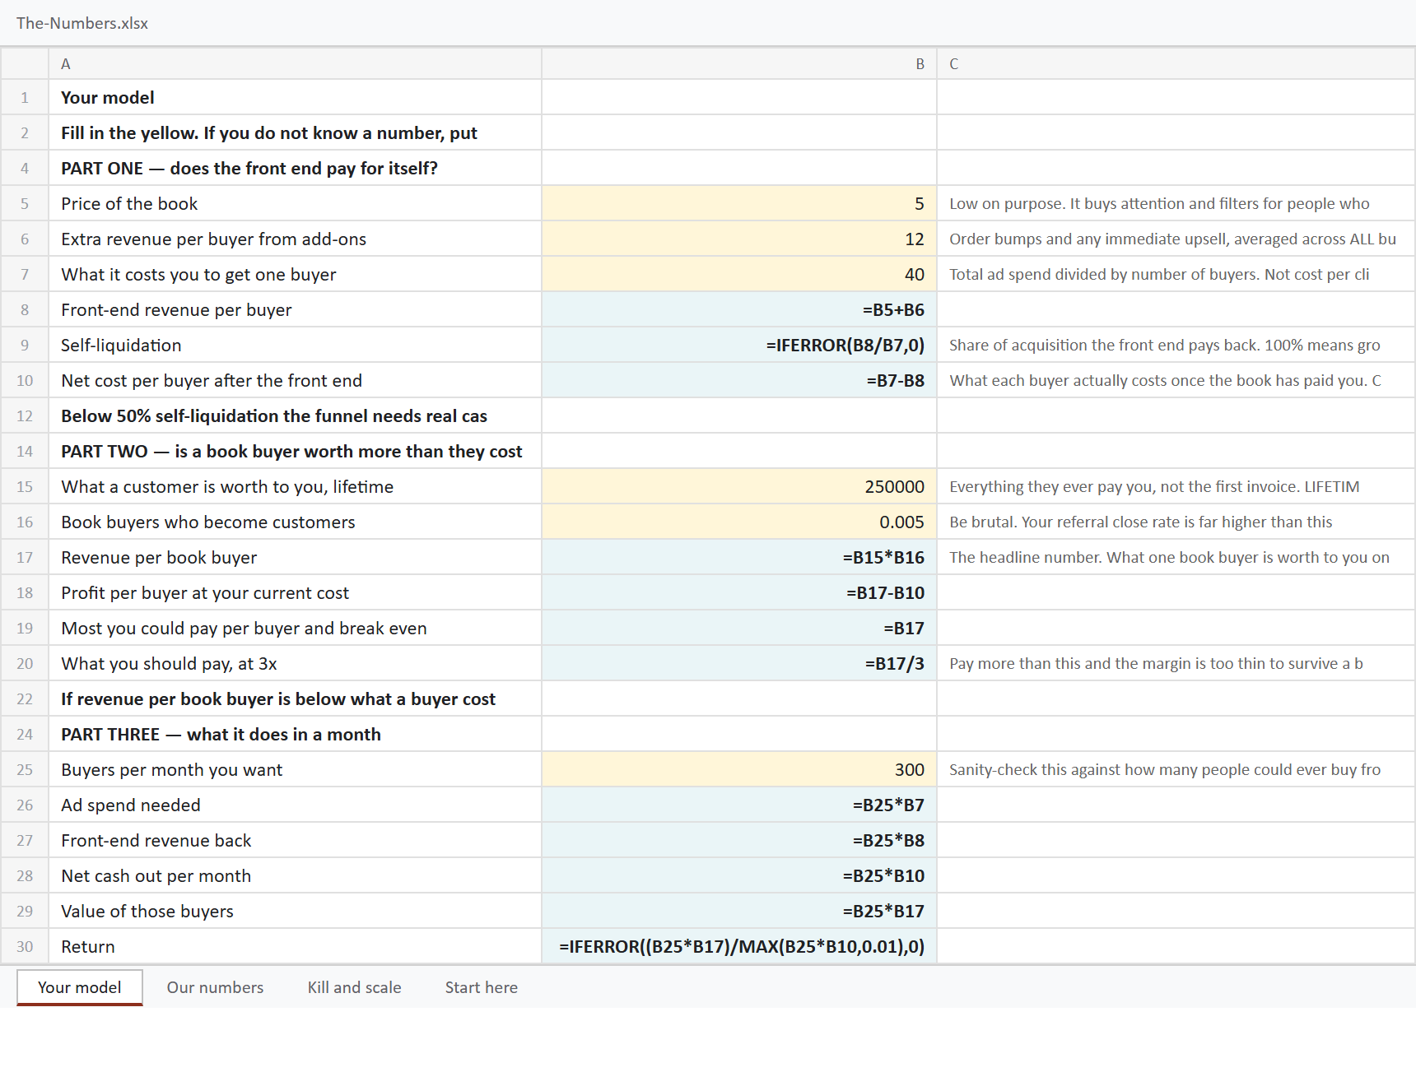Select column B header
The height and width of the screenshot is (1086, 1416).
[x=739, y=63]
